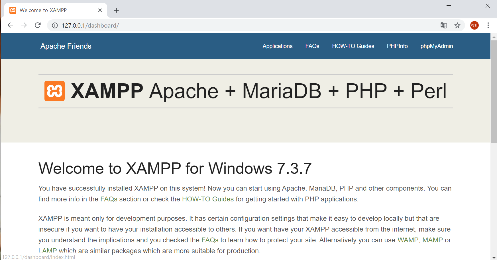
Task: Open Applications in the navigation bar
Action: tap(278, 46)
